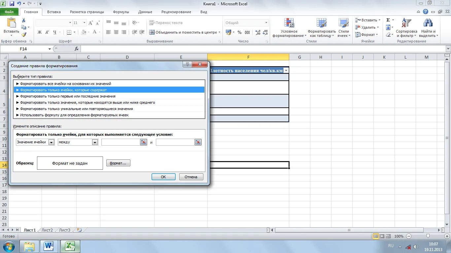Align text to the right
The image size is (451, 253).
[x=124, y=32]
